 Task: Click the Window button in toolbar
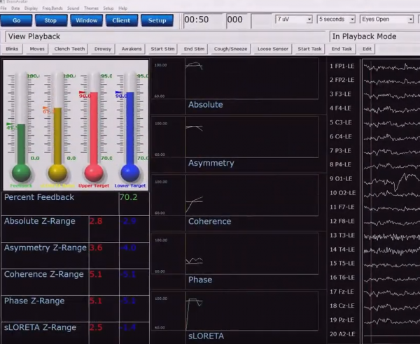pos(86,20)
